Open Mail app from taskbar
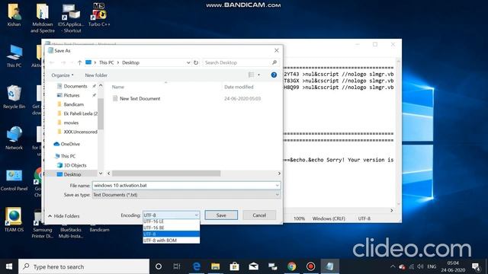The image size is (488, 274). click(x=254, y=266)
